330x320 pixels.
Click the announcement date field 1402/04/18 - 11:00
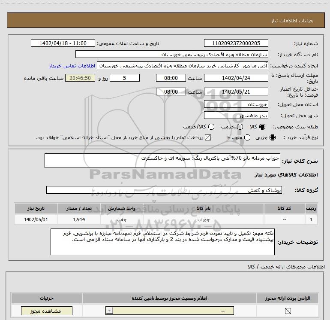tap(63, 43)
